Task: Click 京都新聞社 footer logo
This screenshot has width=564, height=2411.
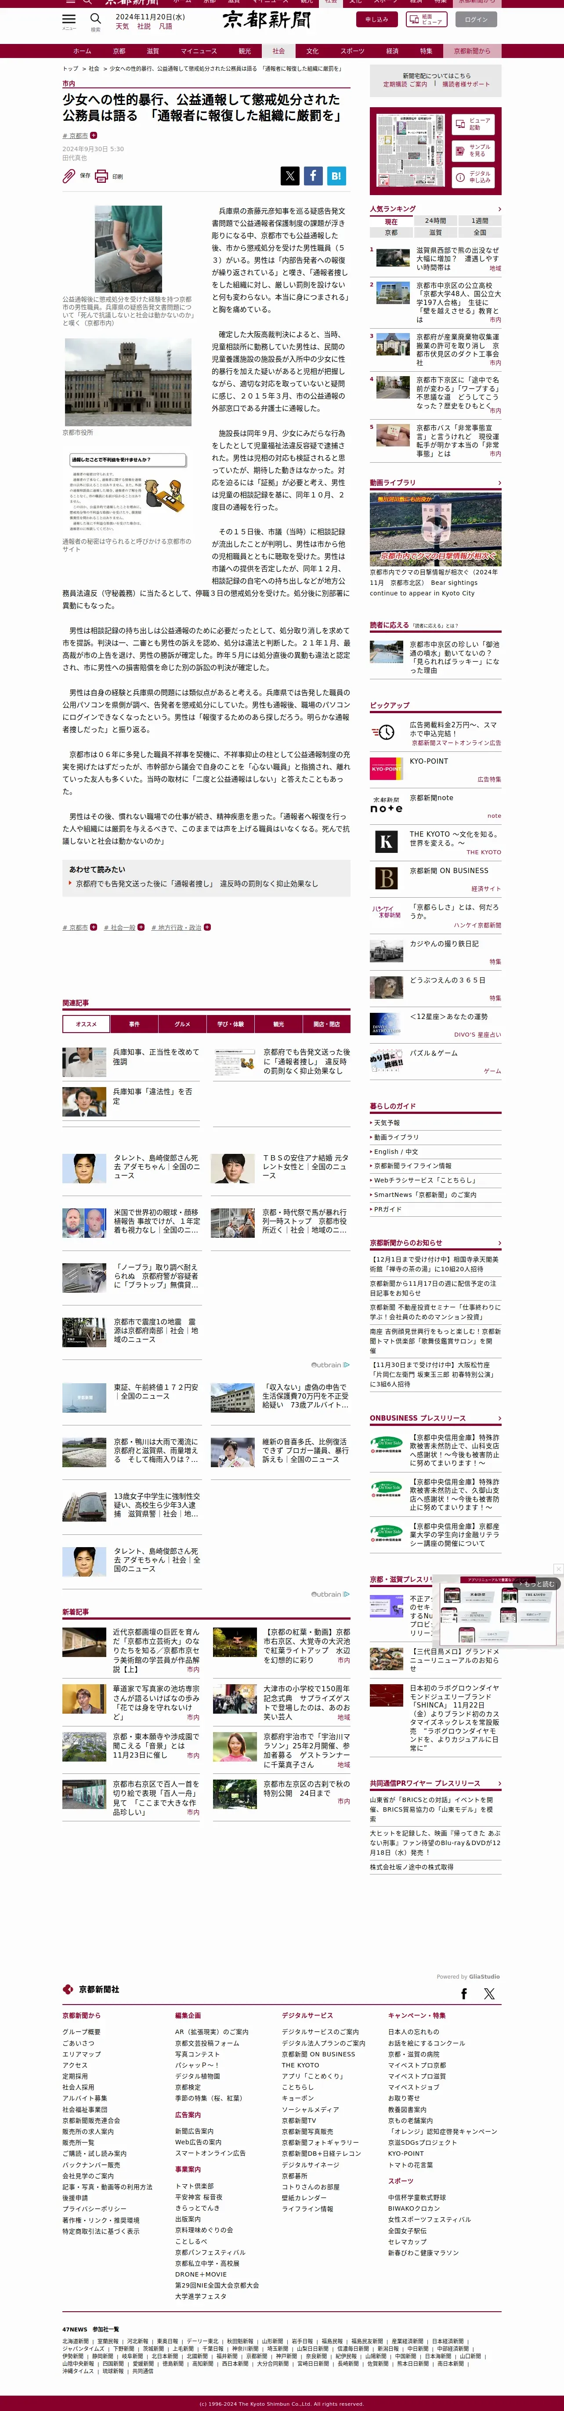Action: [91, 1990]
